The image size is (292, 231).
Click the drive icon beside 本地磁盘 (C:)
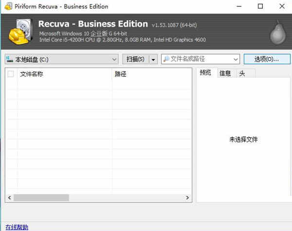(x=9, y=59)
